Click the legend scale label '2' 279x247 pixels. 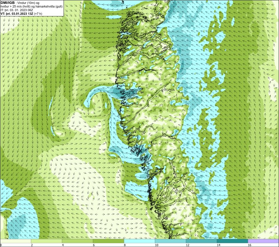pos(32,245)
